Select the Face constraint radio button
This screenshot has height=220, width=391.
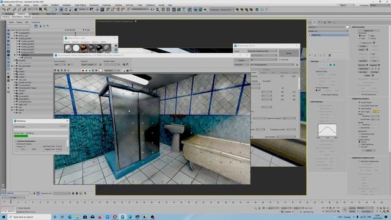[x=360, y=38]
